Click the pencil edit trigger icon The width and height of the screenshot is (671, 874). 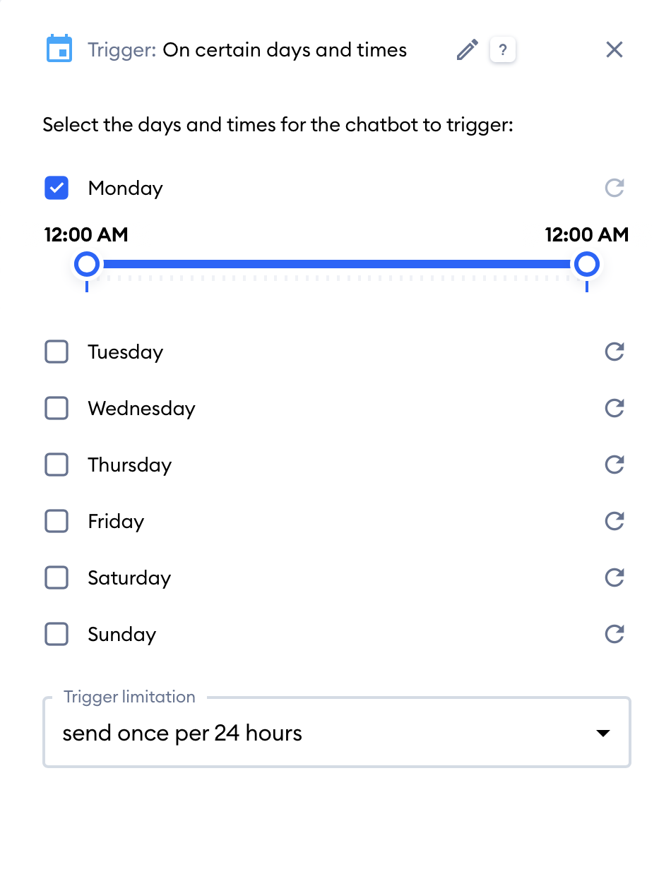click(467, 50)
